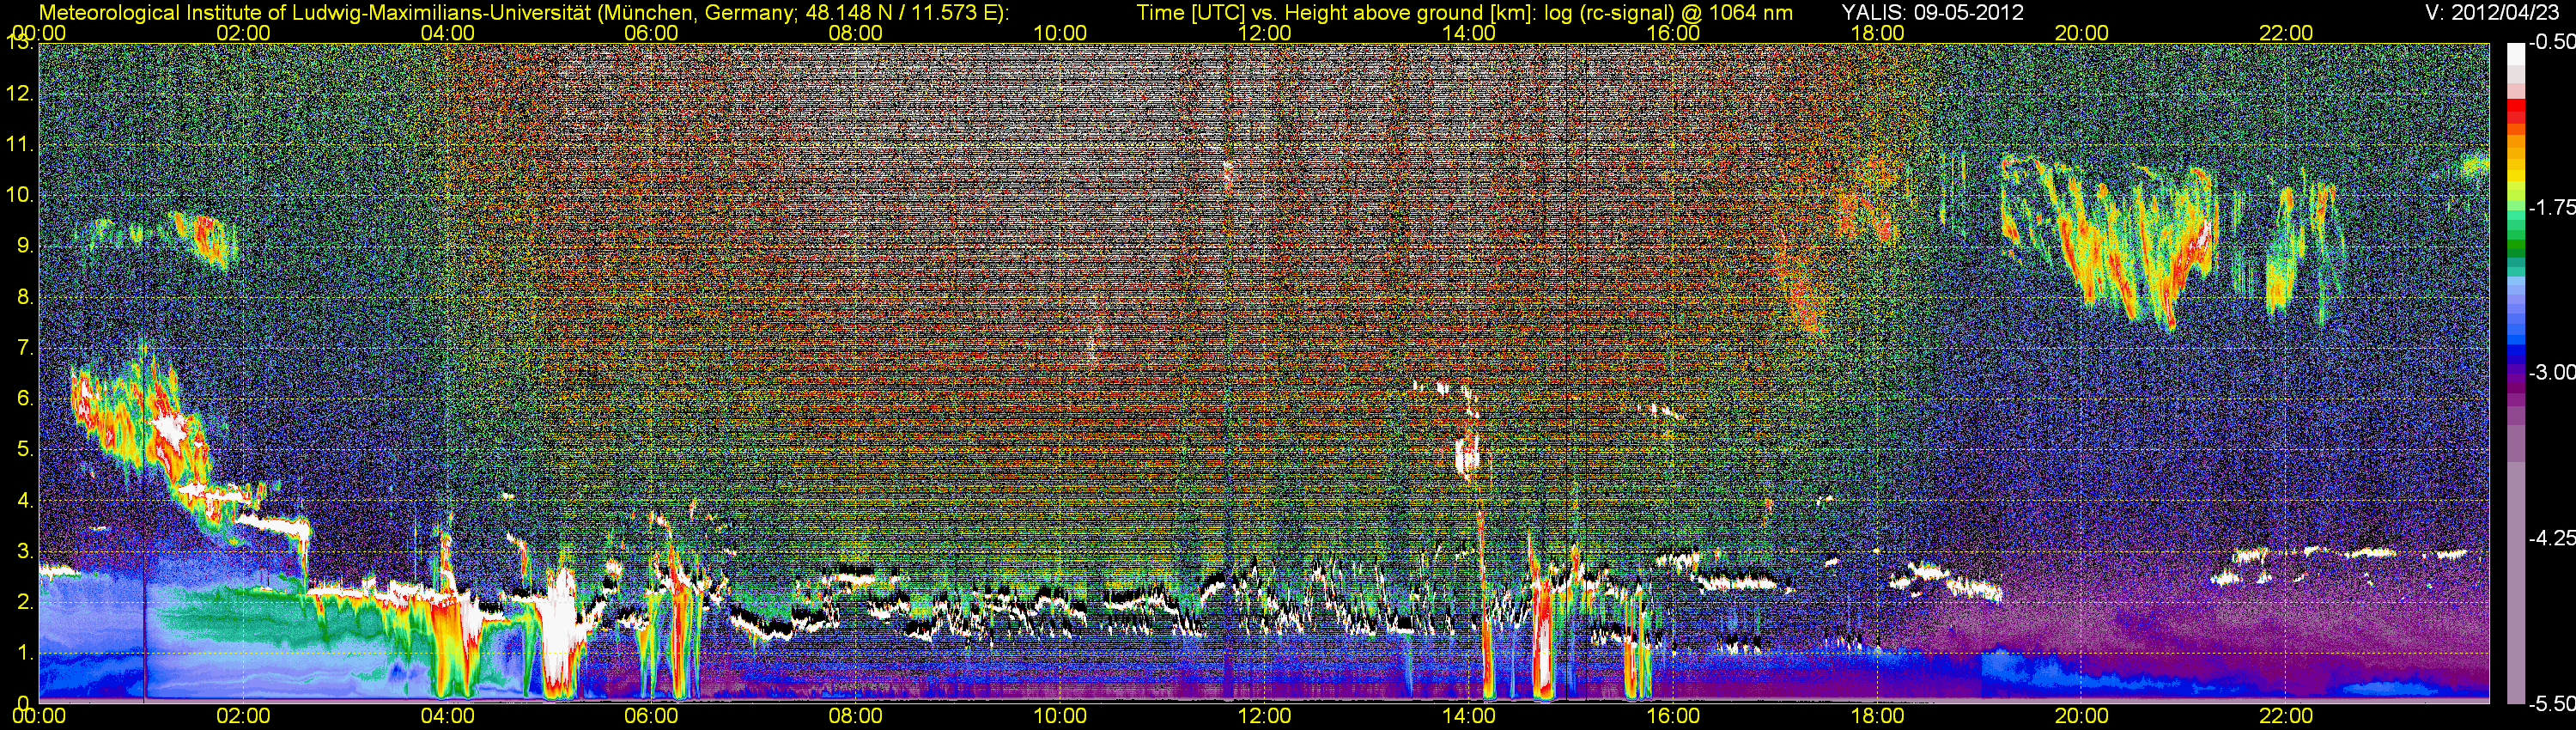Select the 3 km height axis label
Image resolution: width=2576 pixels, height=730 pixels.
(x=24, y=551)
